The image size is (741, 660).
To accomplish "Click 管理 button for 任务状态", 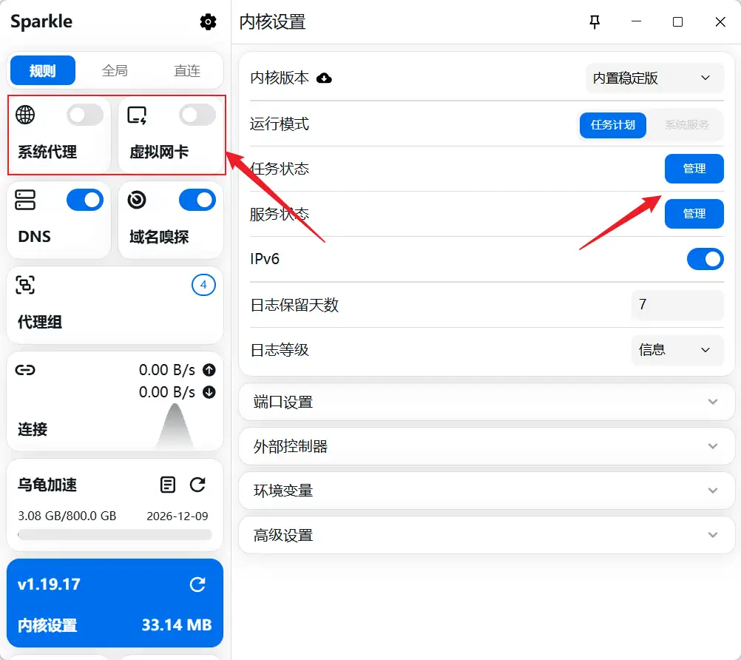I will [x=694, y=169].
